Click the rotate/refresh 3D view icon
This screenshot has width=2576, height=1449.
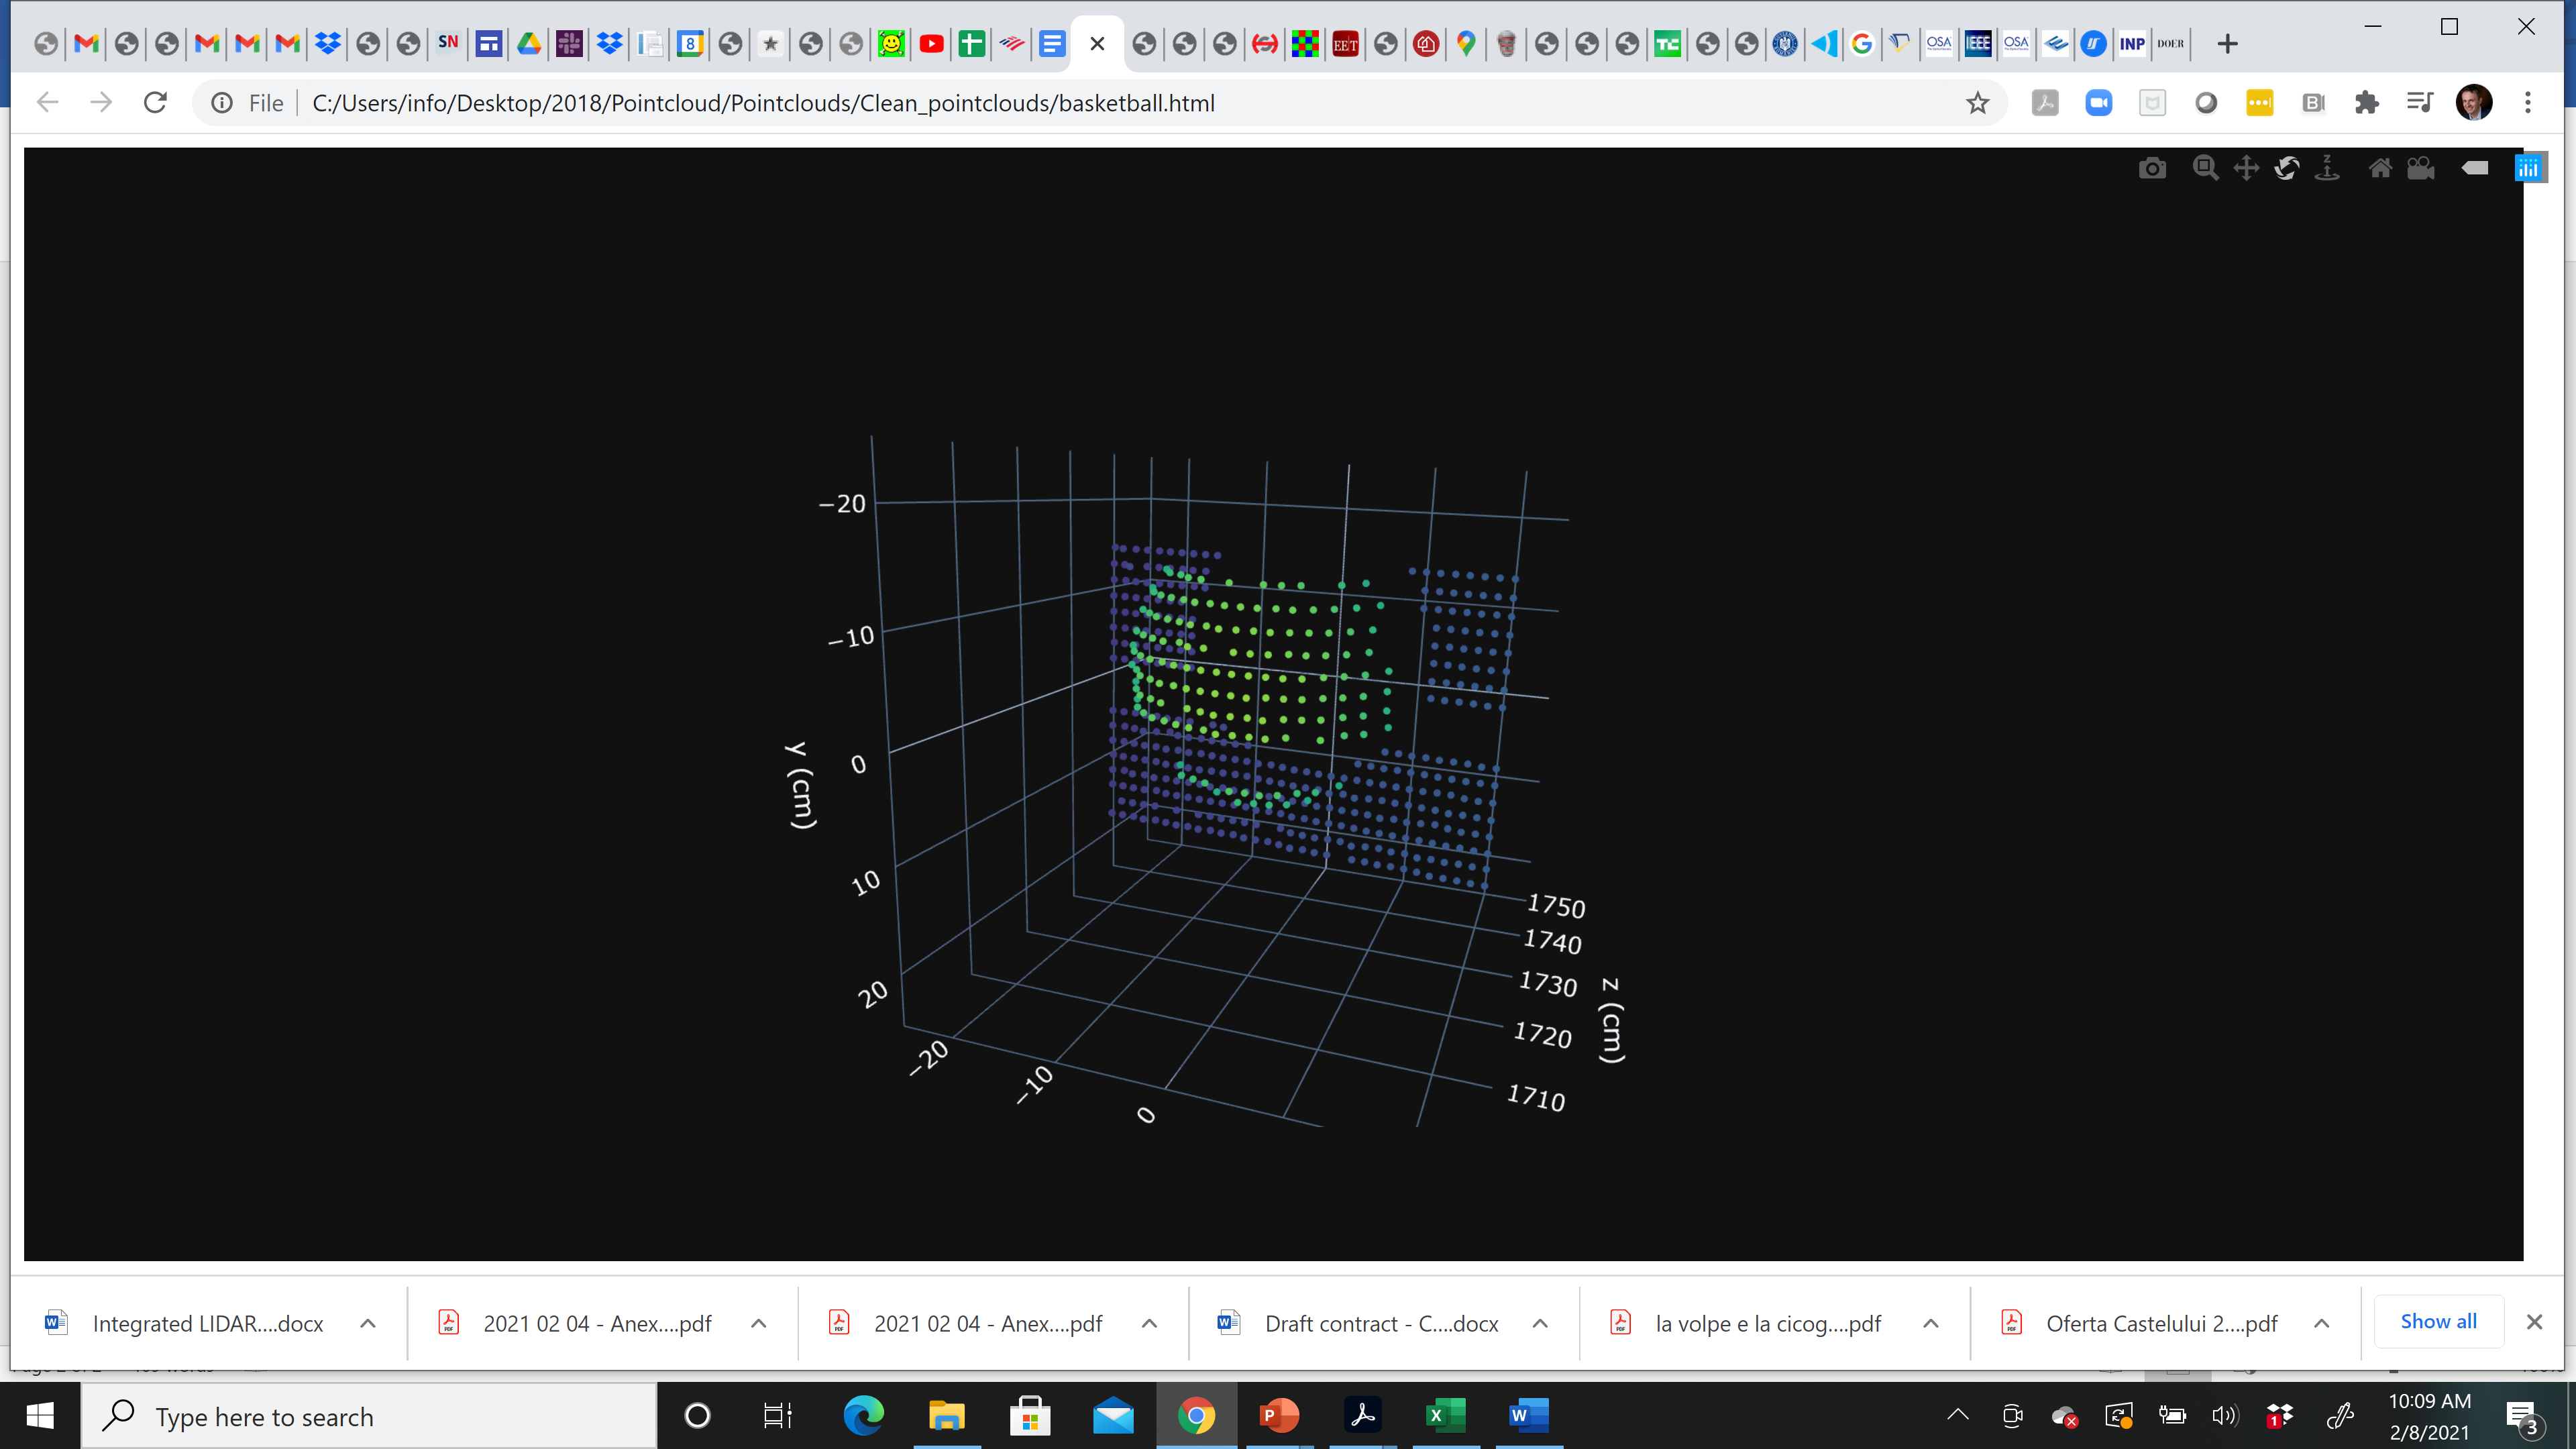pyautogui.click(x=2290, y=166)
